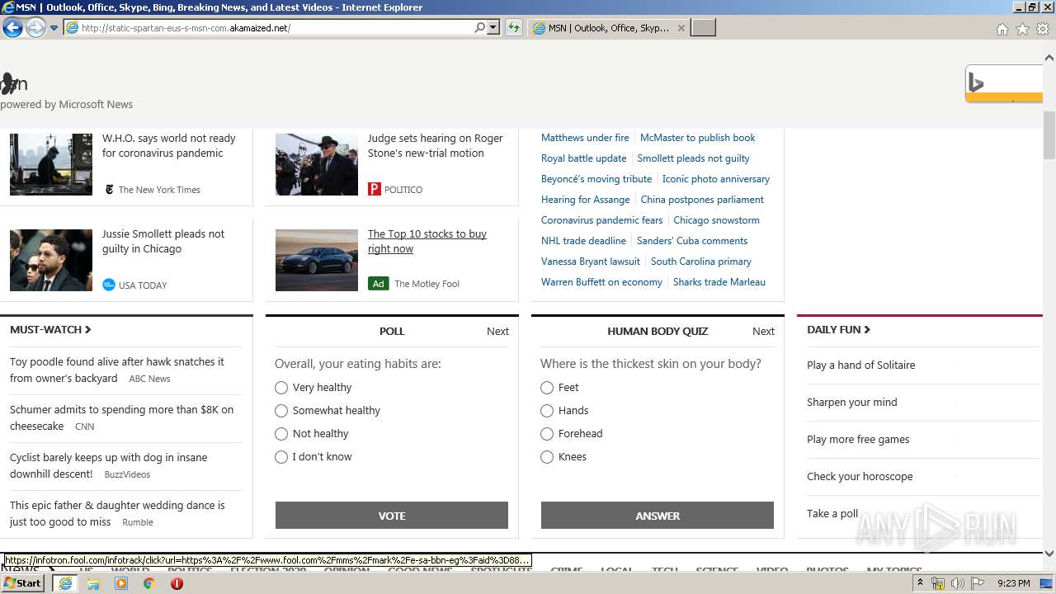Select I don't know poll option
Screen dimensions: 1056x594
coord(281,457)
